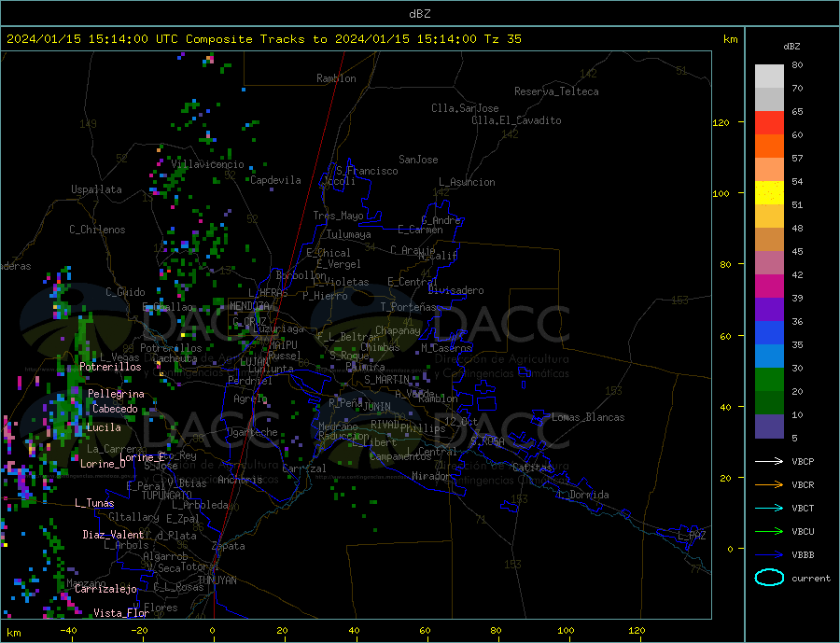
Task: Select the bright green 20-30 dBZ color band
Action: [x=769, y=380]
